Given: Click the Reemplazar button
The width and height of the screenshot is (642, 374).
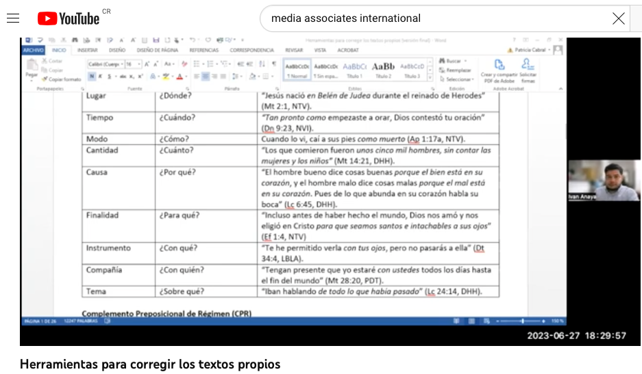Looking at the screenshot, I should [455, 70].
